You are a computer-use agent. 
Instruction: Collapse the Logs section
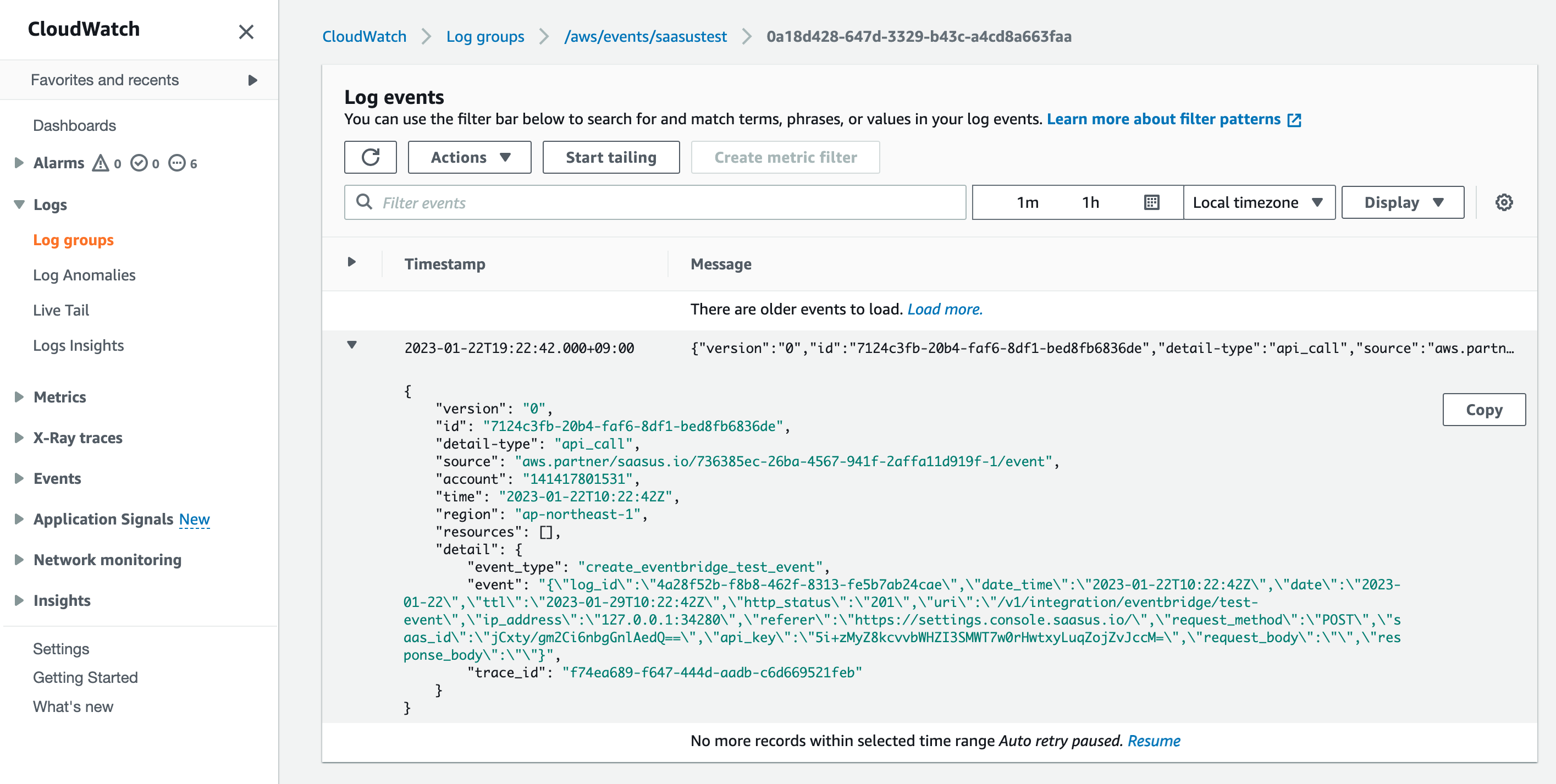(19, 204)
